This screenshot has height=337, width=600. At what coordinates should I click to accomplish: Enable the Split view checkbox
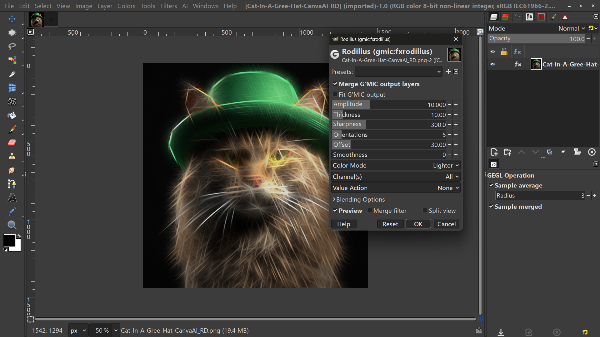point(425,211)
